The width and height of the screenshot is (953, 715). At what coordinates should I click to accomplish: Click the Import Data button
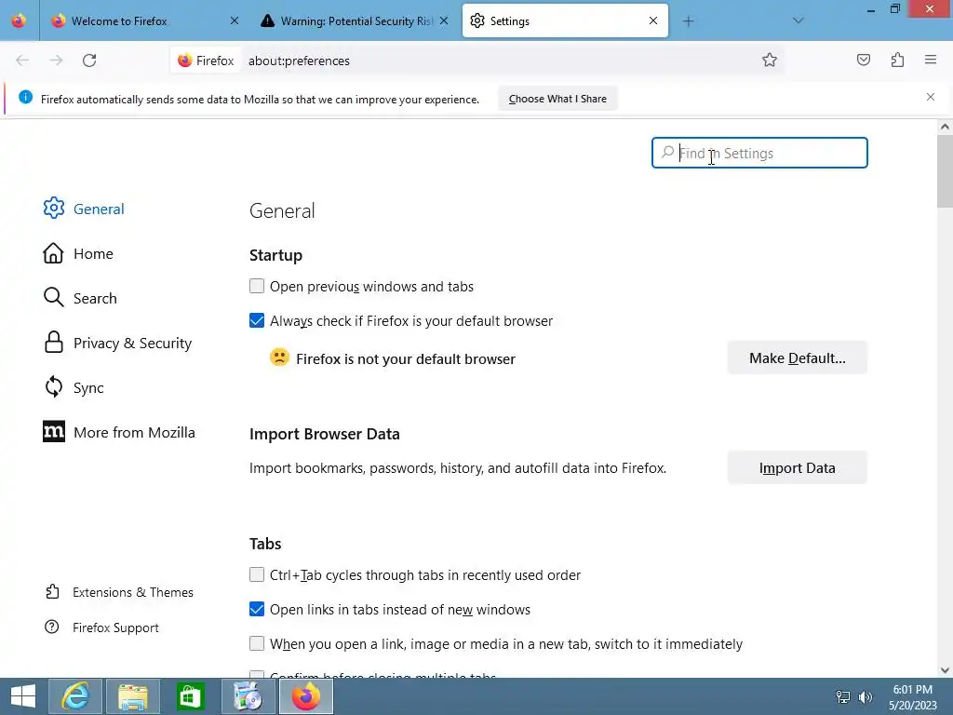click(x=797, y=468)
